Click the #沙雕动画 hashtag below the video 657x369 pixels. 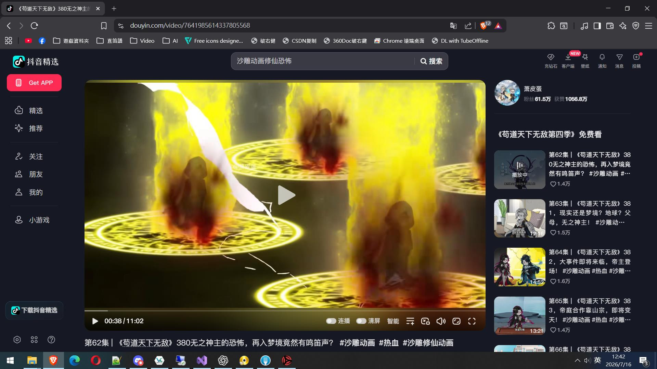click(x=357, y=343)
